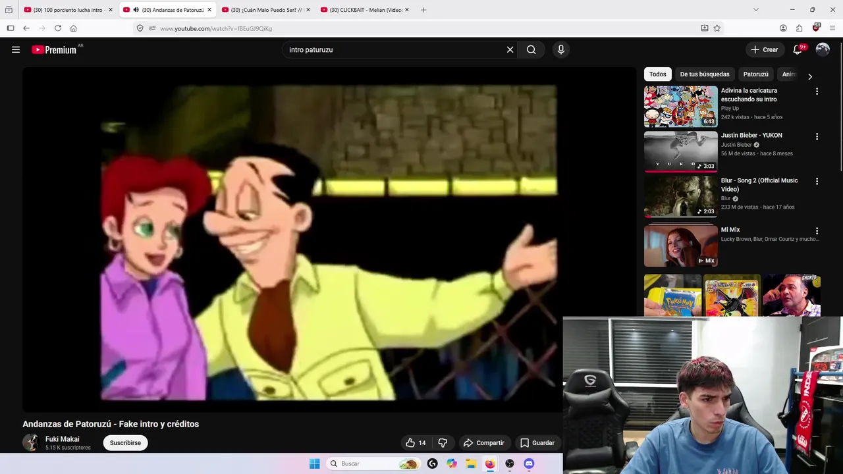Click the browser address bar URL
This screenshot has width=843, height=474.
click(216, 28)
